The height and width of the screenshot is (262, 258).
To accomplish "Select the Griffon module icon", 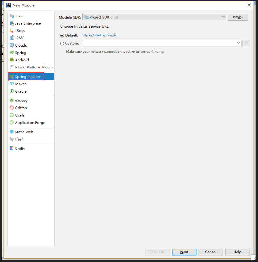I will pos(11,108).
